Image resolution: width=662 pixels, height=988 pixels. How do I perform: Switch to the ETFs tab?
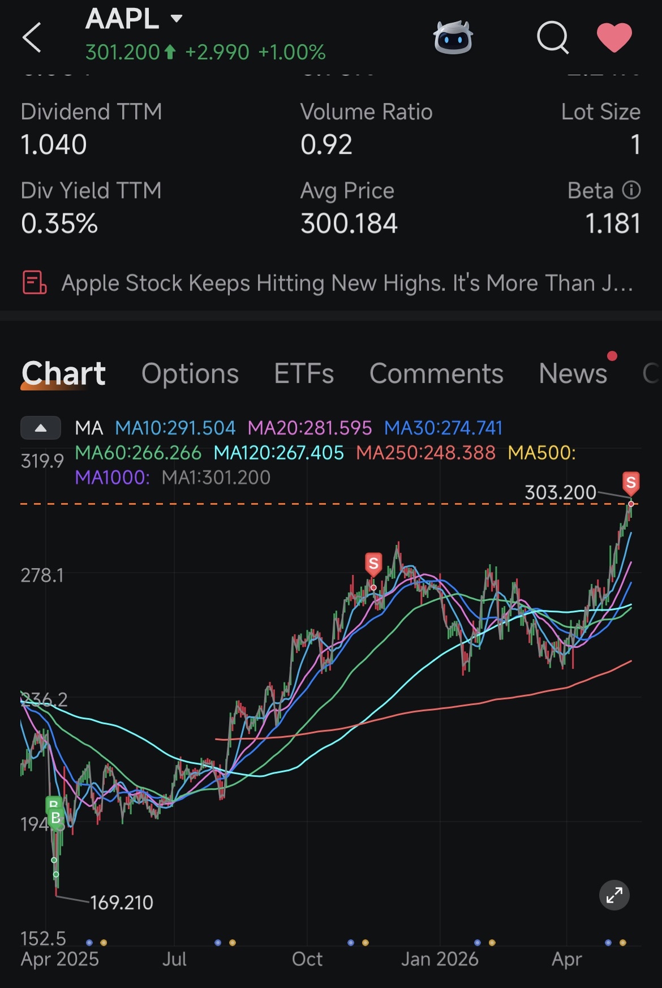click(x=304, y=373)
